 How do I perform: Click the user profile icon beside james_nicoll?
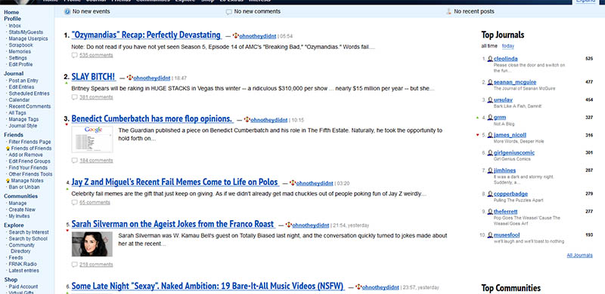(490, 135)
